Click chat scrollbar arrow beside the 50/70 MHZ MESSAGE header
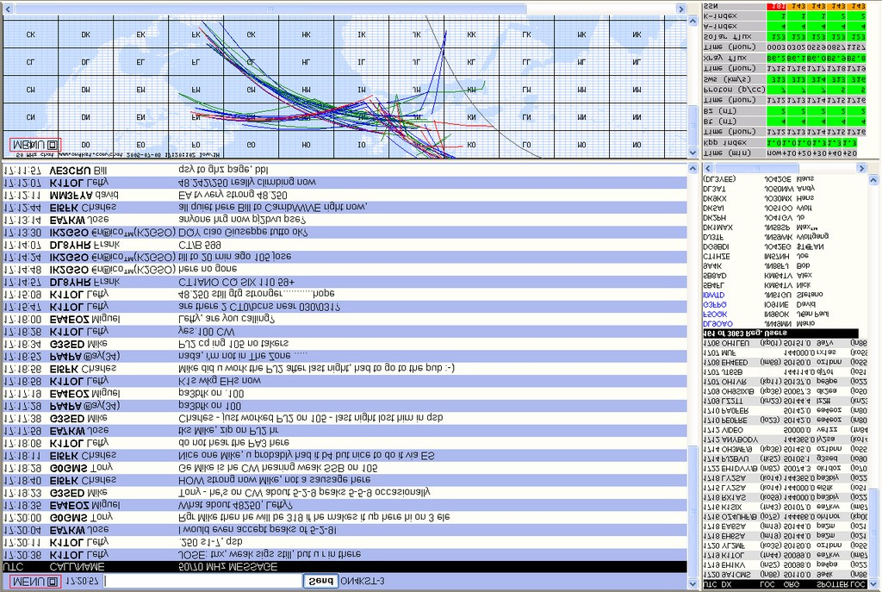 693,584
